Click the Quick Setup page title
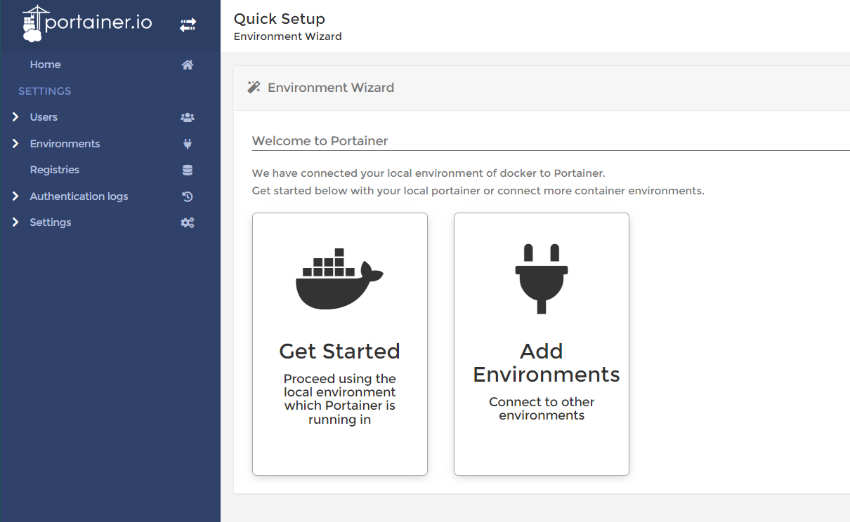 (280, 19)
